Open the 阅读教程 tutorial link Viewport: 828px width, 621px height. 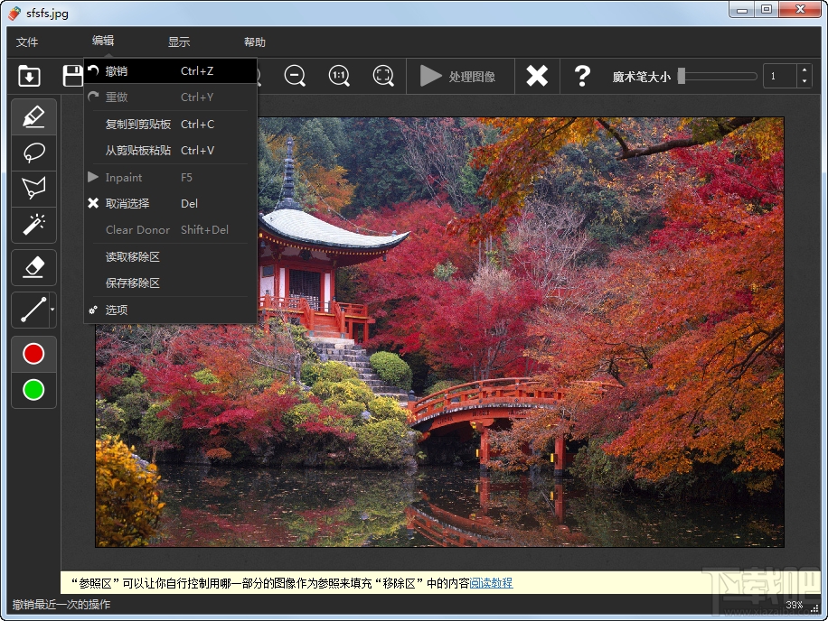coord(491,583)
